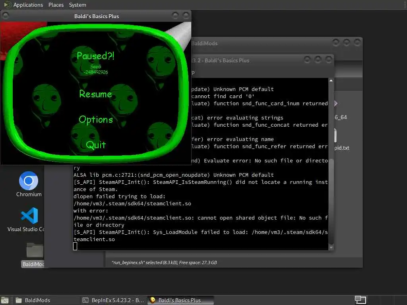Screen dimensions: 407x305
Task: Open Options in the pause menu
Action: [x=96, y=120]
